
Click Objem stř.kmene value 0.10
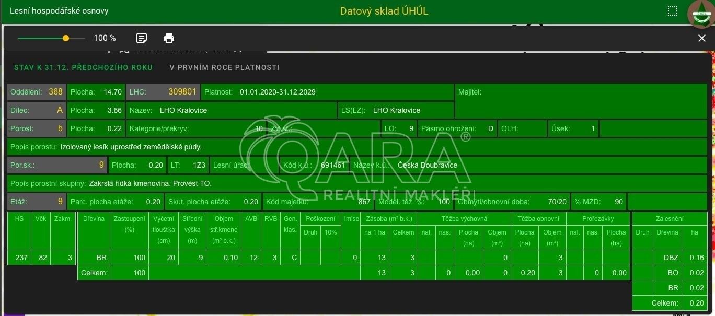[224, 258]
